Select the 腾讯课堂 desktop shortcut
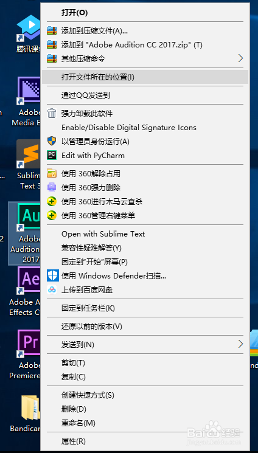Viewport: 258px width, 453px height. coord(29,35)
